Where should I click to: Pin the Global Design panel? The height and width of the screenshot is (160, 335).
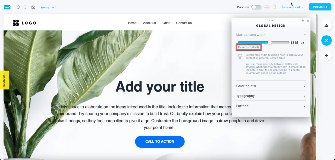[x=303, y=21]
